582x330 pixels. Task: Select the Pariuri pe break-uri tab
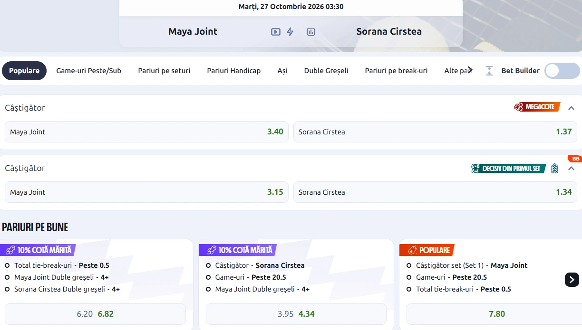coord(396,71)
